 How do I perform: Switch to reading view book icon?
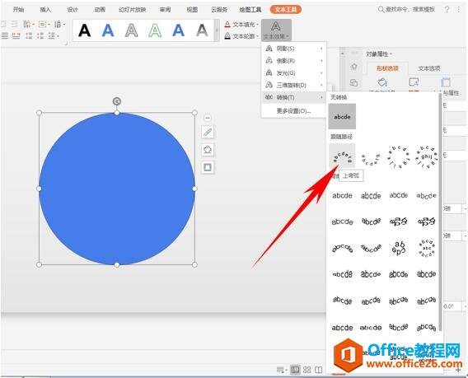pos(319,370)
